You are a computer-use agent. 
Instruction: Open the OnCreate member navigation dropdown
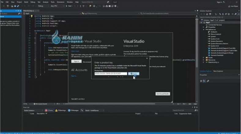pos(167,13)
